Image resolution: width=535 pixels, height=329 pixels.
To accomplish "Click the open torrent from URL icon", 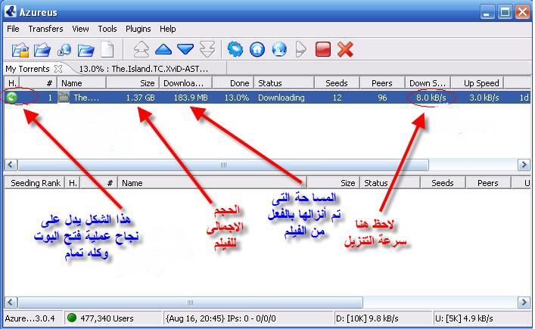I will pyautogui.click(x=64, y=50).
